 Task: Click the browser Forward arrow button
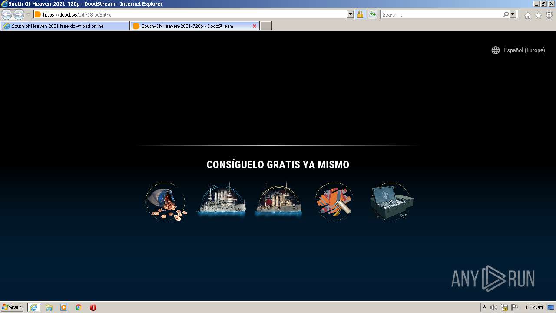(19, 14)
